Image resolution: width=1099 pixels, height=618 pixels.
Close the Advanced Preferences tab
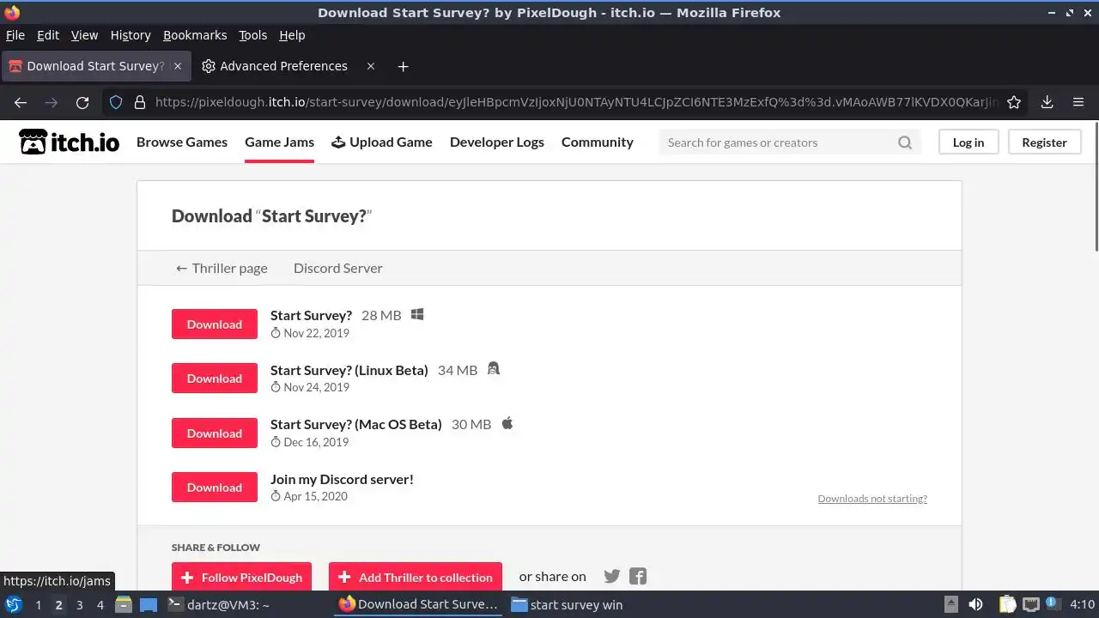[x=371, y=66]
